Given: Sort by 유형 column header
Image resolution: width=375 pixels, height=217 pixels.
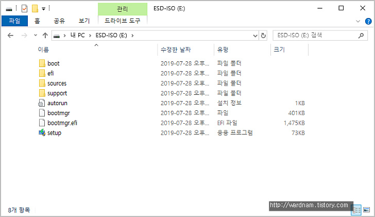Looking at the screenshot, I should coord(223,50).
